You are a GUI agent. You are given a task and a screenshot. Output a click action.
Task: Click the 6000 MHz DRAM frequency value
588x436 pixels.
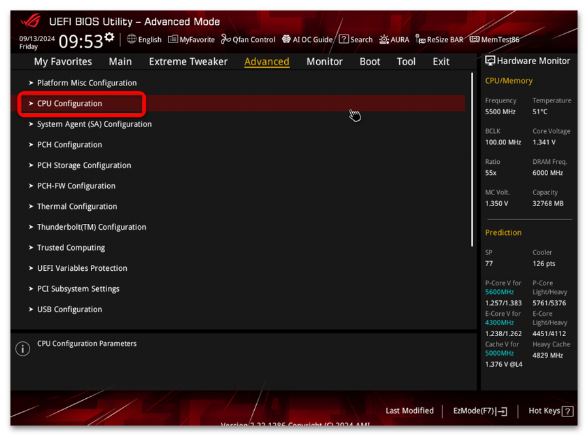547,173
